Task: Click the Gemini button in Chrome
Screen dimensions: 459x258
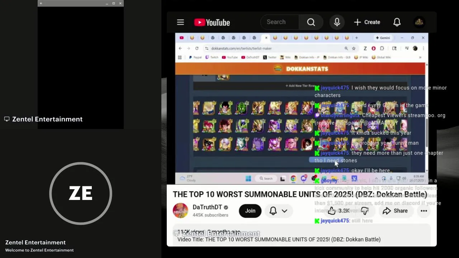Action: click(383, 38)
